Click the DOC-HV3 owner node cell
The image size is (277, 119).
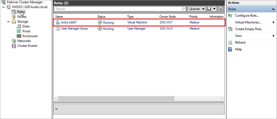pyautogui.click(x=166, y=28)
